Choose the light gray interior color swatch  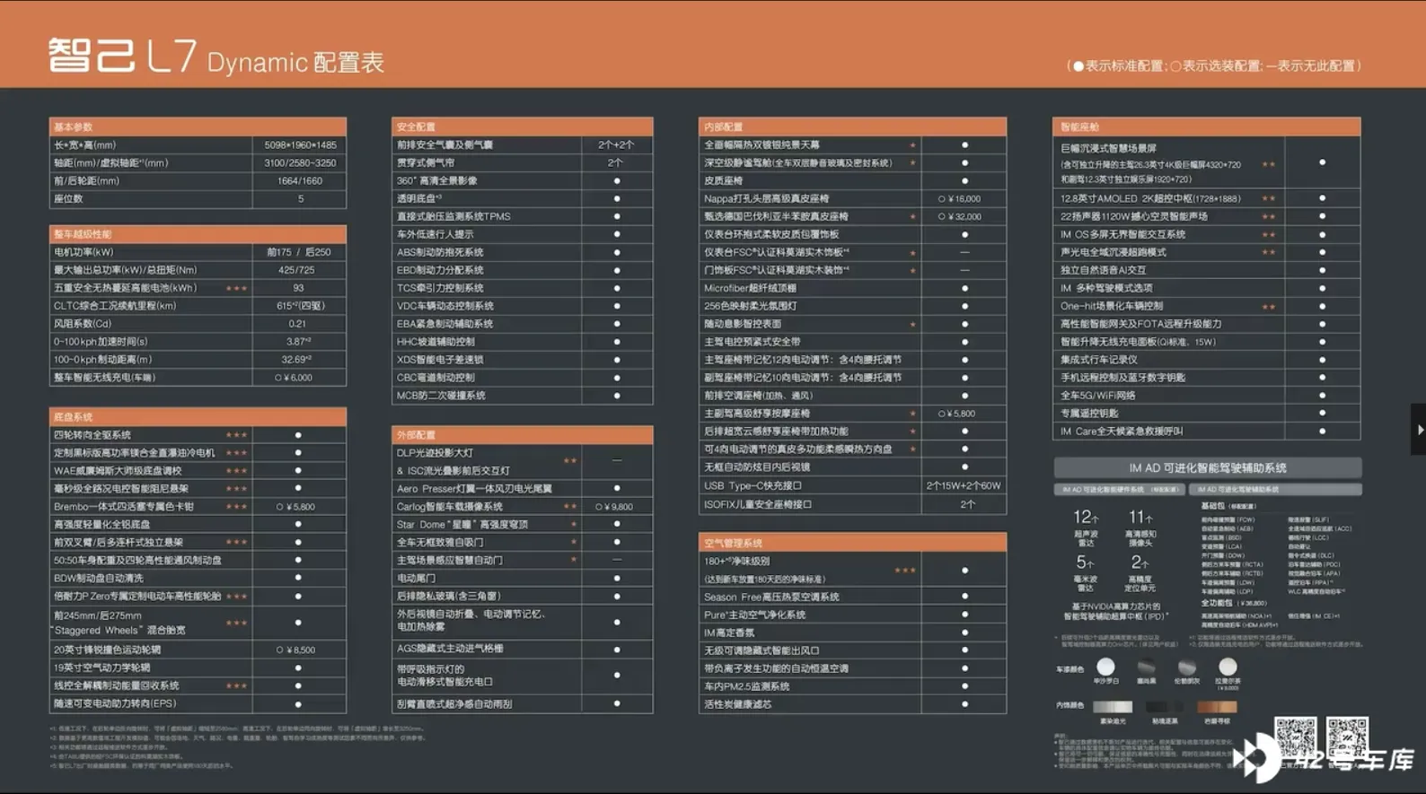pyautogui.click(x=1112, y=707)
